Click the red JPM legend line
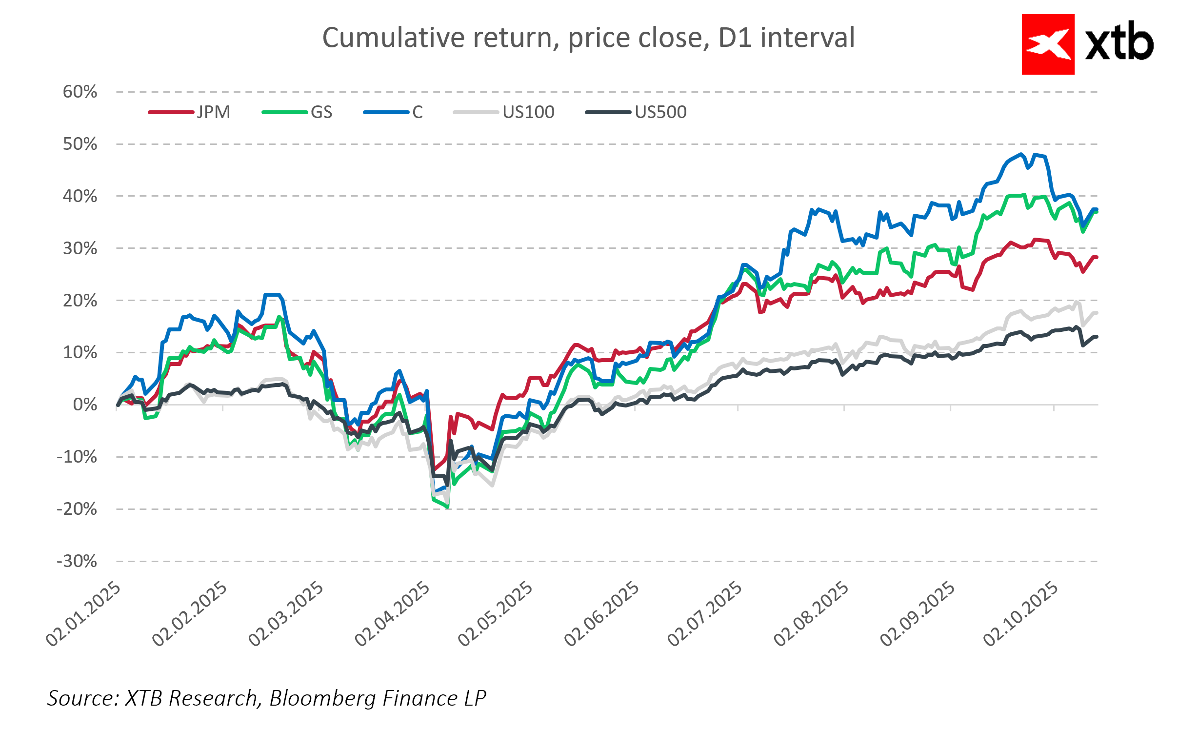The image size is (1178, 731). pos(171,112)
